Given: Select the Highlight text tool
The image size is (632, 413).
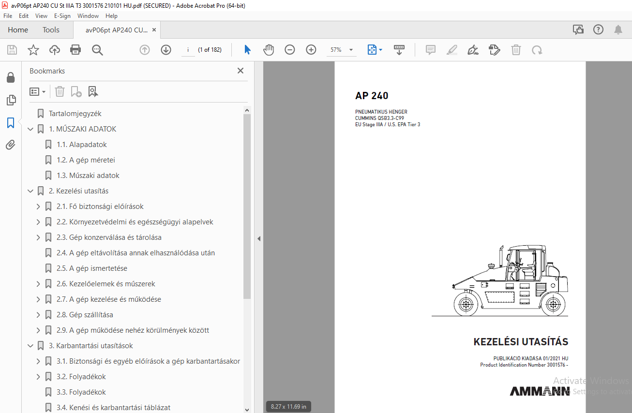Looking at the screenshot, I should (452, 50).
